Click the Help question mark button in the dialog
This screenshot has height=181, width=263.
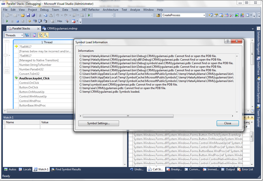[x=228, y=41]
